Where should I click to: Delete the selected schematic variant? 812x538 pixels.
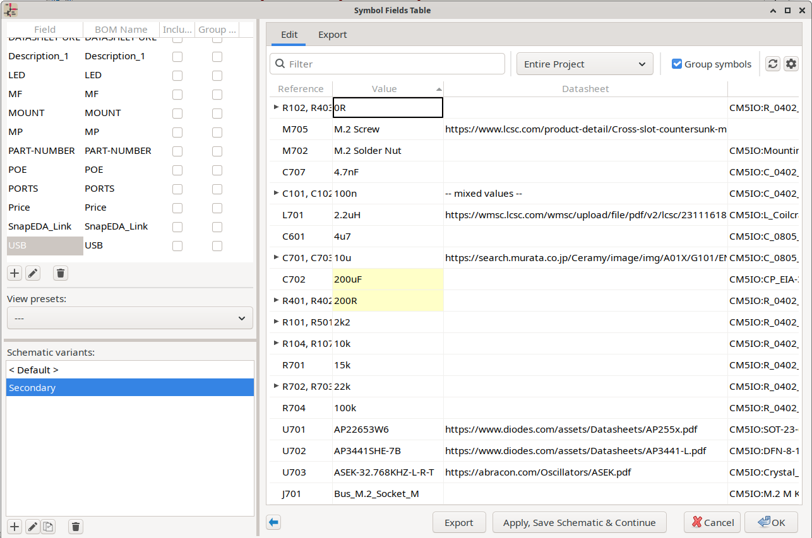tap(75, 527)
